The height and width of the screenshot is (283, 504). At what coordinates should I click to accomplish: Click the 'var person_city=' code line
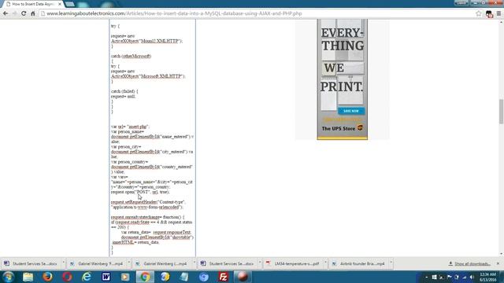click(x=126, y=147)
